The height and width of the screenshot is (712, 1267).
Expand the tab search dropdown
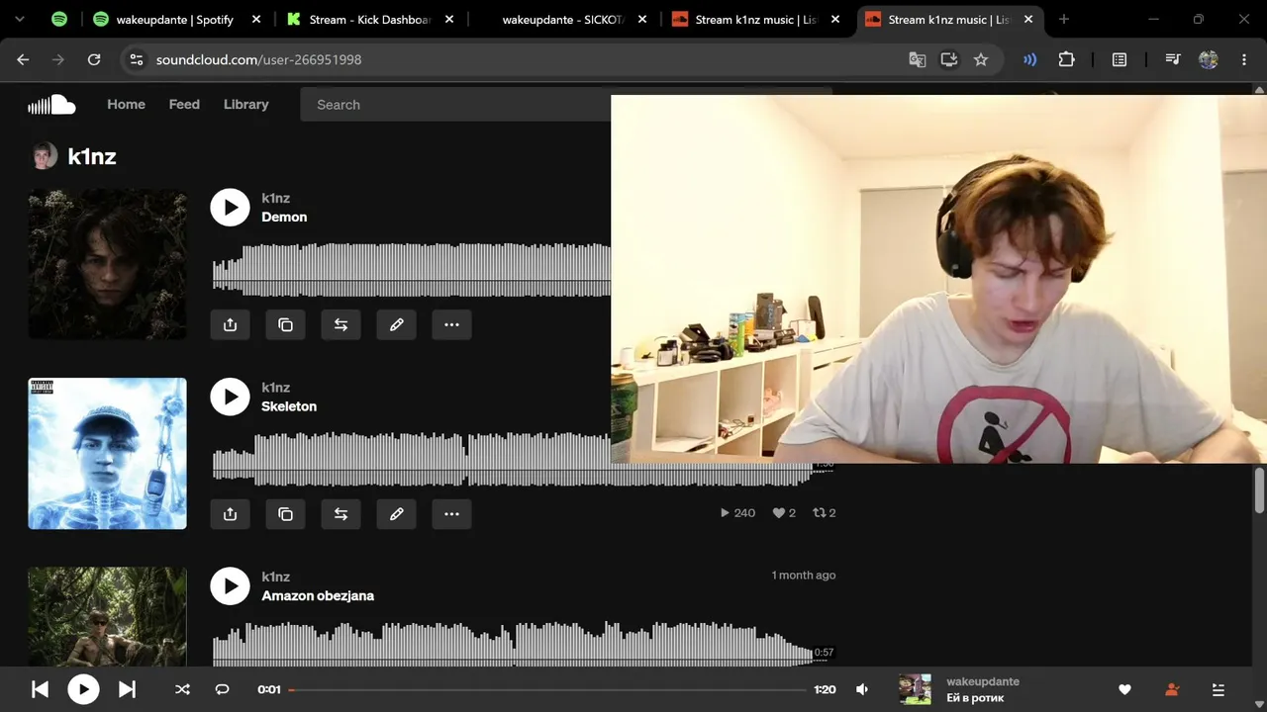[x=19, y=20]
